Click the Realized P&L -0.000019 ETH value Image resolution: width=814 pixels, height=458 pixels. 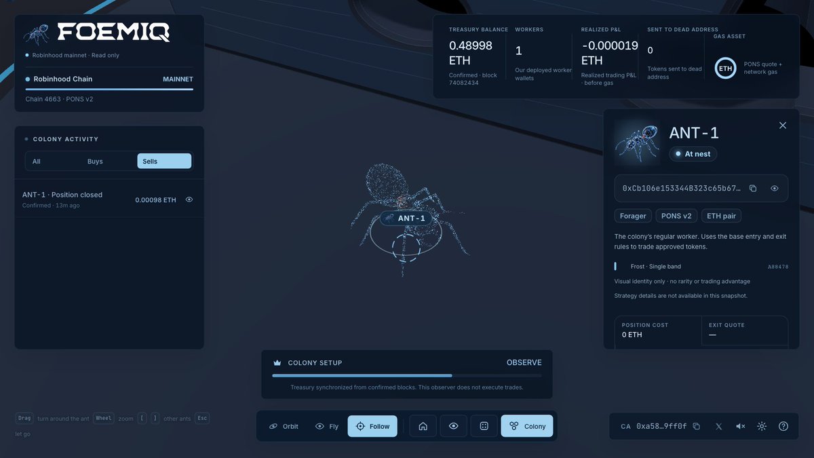tap(610, 53)
